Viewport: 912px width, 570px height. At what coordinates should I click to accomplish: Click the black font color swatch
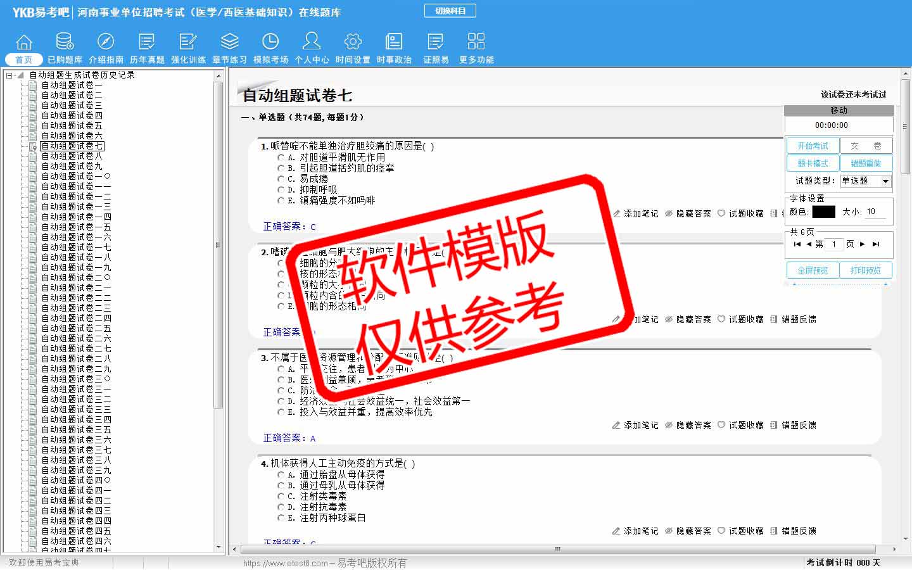[x=823, y=212]
